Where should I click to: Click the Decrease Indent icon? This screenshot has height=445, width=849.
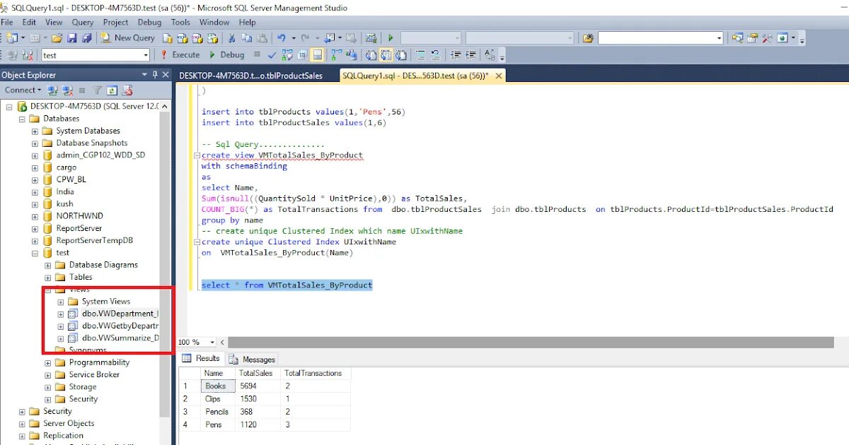456,54
